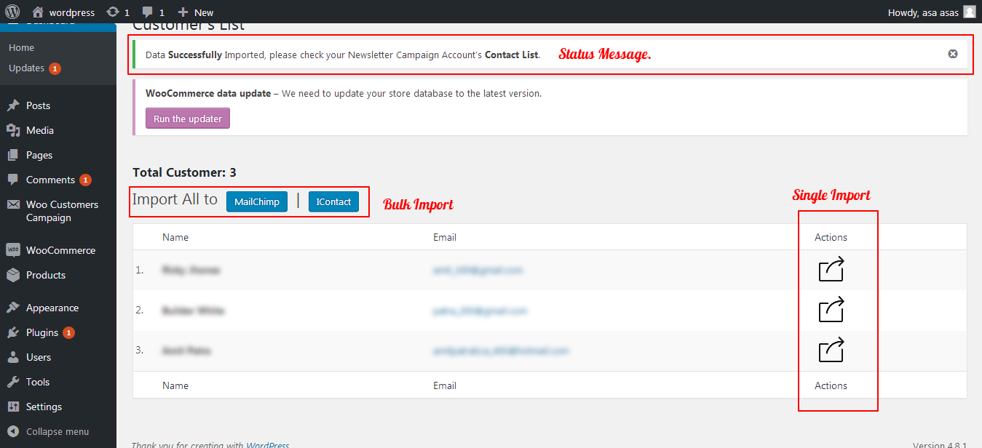Click the Media library icon
The width and height of the screenshot is (982, 448).
point(13,130)
